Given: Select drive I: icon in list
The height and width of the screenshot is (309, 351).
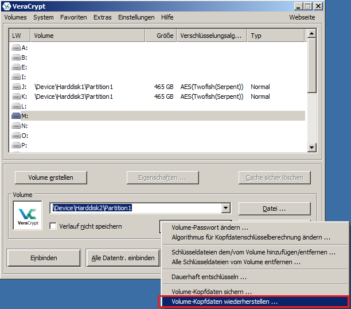Looking at the screenshot, I should coord(16,77).
